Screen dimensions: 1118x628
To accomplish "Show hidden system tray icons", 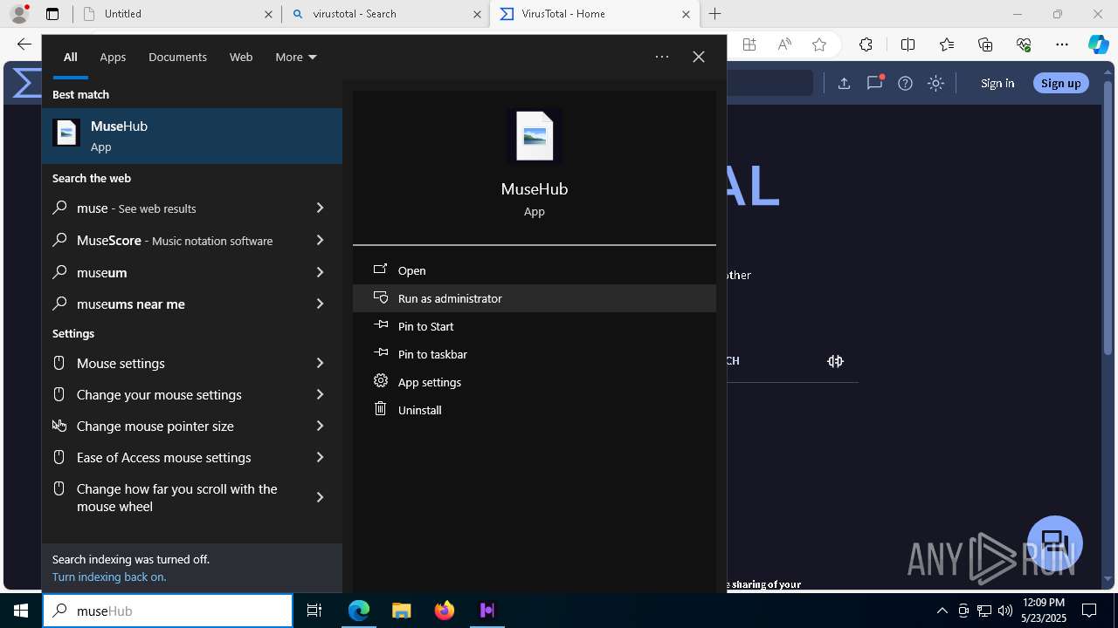I will tap(942, 611).
